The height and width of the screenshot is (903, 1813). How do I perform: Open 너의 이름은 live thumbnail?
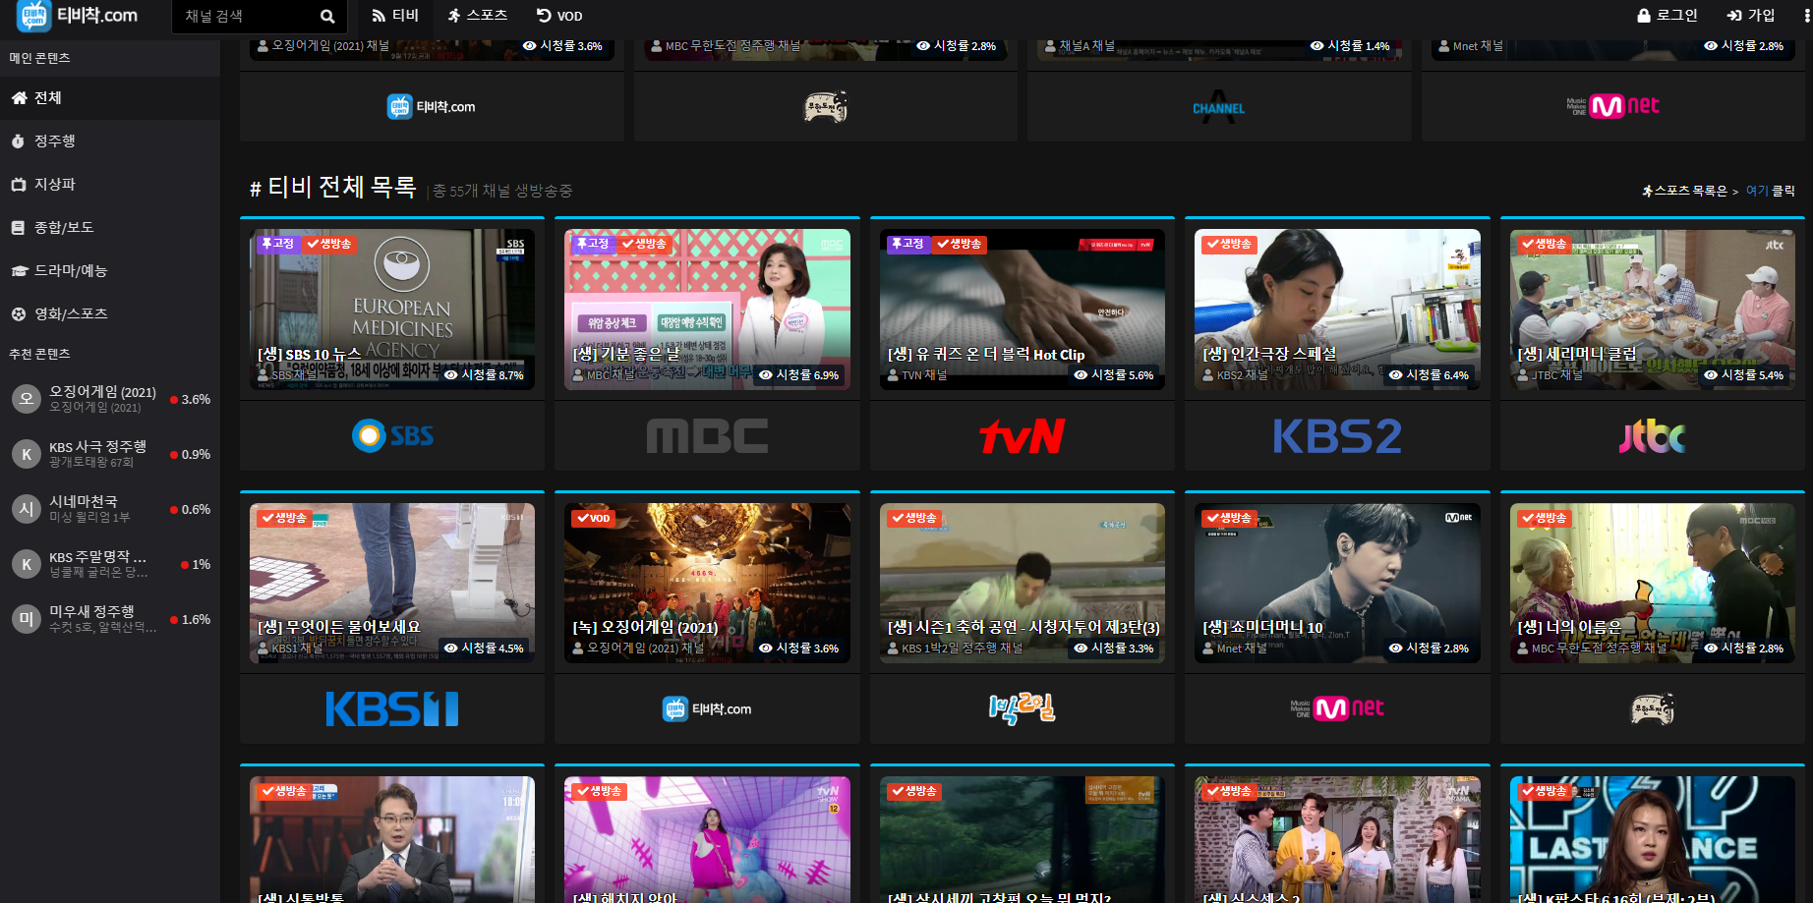coord(1652,583)
